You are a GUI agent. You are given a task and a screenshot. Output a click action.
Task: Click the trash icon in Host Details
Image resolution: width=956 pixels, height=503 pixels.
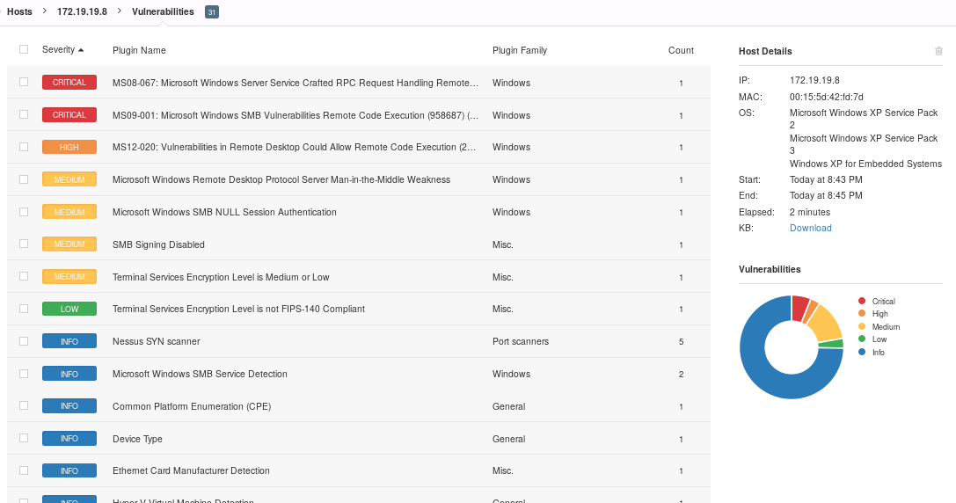tap(938, 51)
